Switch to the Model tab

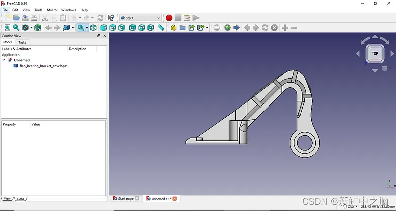pyautogui.click(x=8, y=42)
